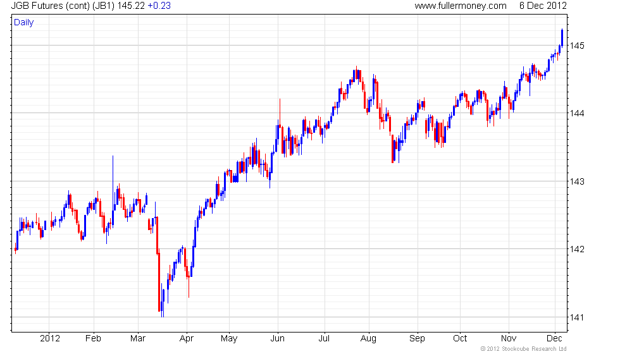Click the date '6 Dec 2012'
The height and width of the screenshot is (354, 620).
click(543, 6)
